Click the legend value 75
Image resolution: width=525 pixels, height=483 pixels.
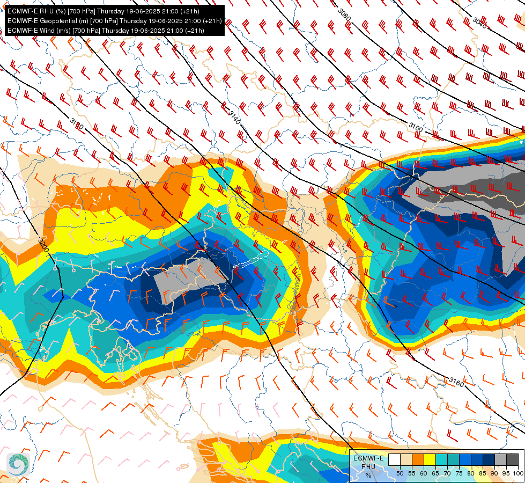point(459,473)
